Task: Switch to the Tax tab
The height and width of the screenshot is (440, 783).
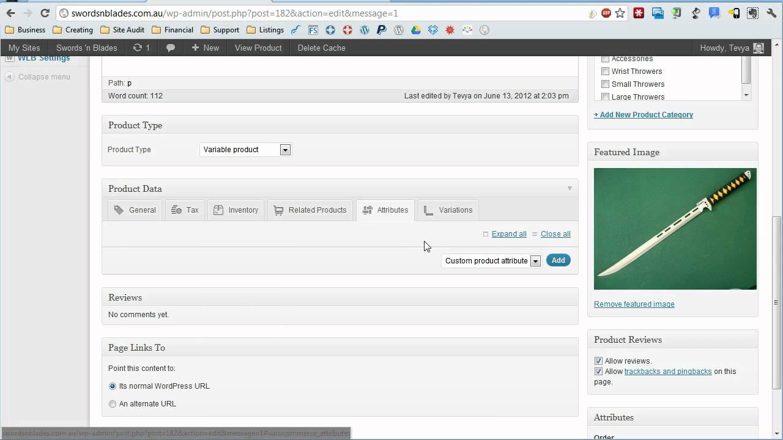Action: pos(185,210)
